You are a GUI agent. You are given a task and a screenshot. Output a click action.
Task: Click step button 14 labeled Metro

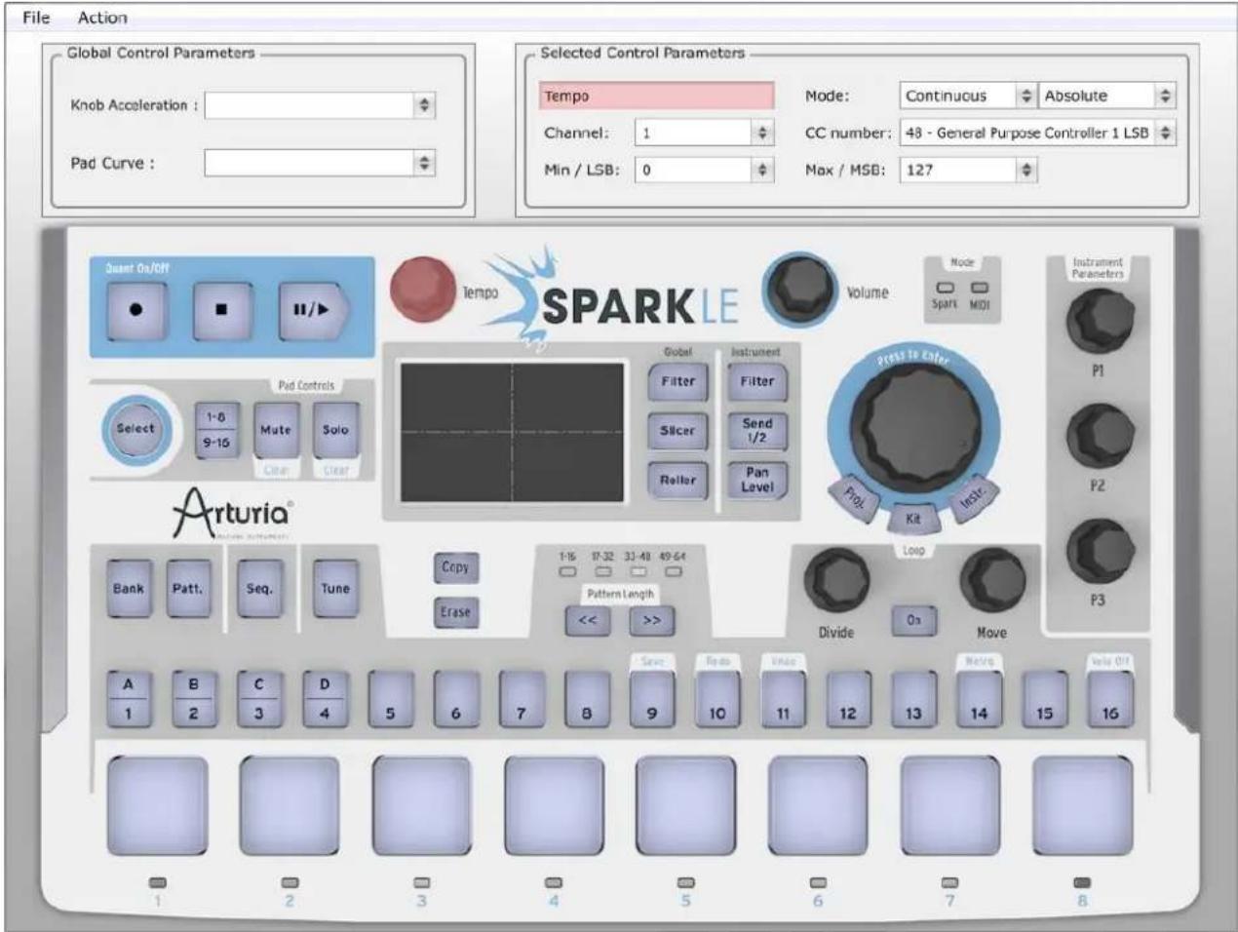click(x=979, y=700)
